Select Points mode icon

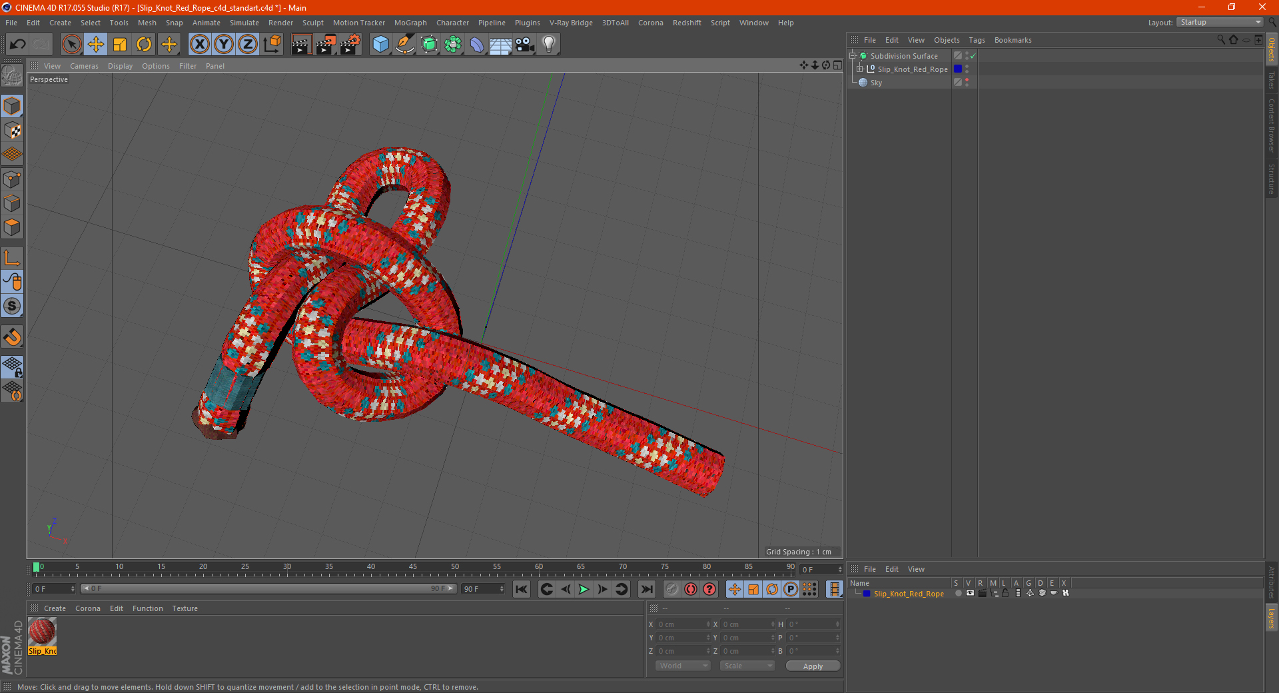13,179
